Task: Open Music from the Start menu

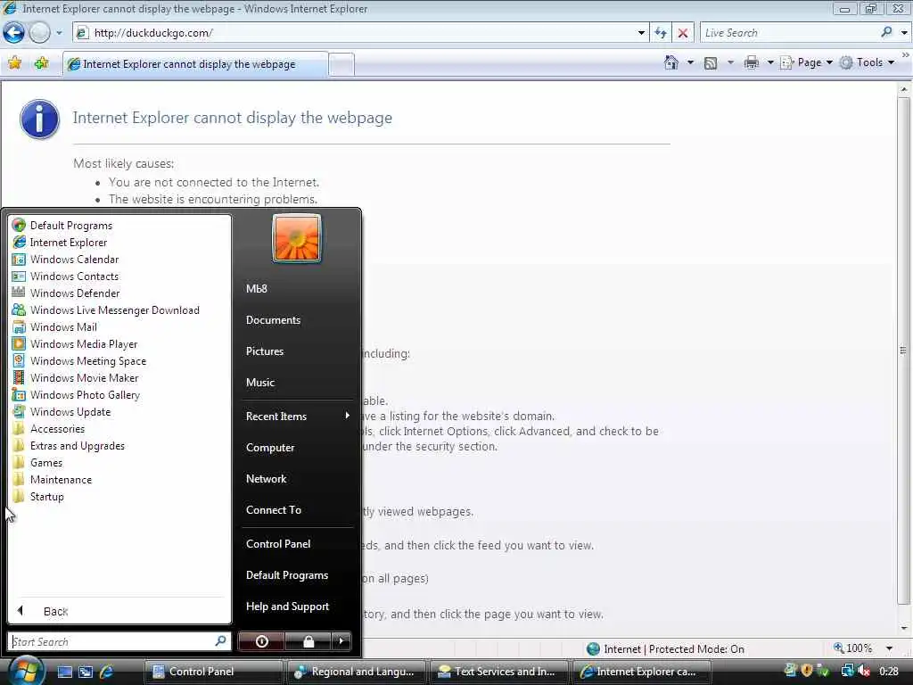Action: 297,383
